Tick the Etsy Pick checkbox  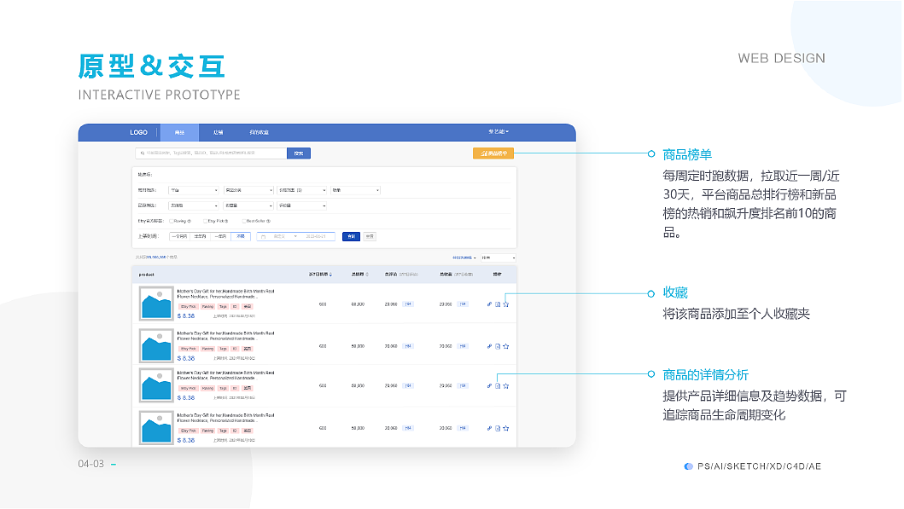(205, 221)
